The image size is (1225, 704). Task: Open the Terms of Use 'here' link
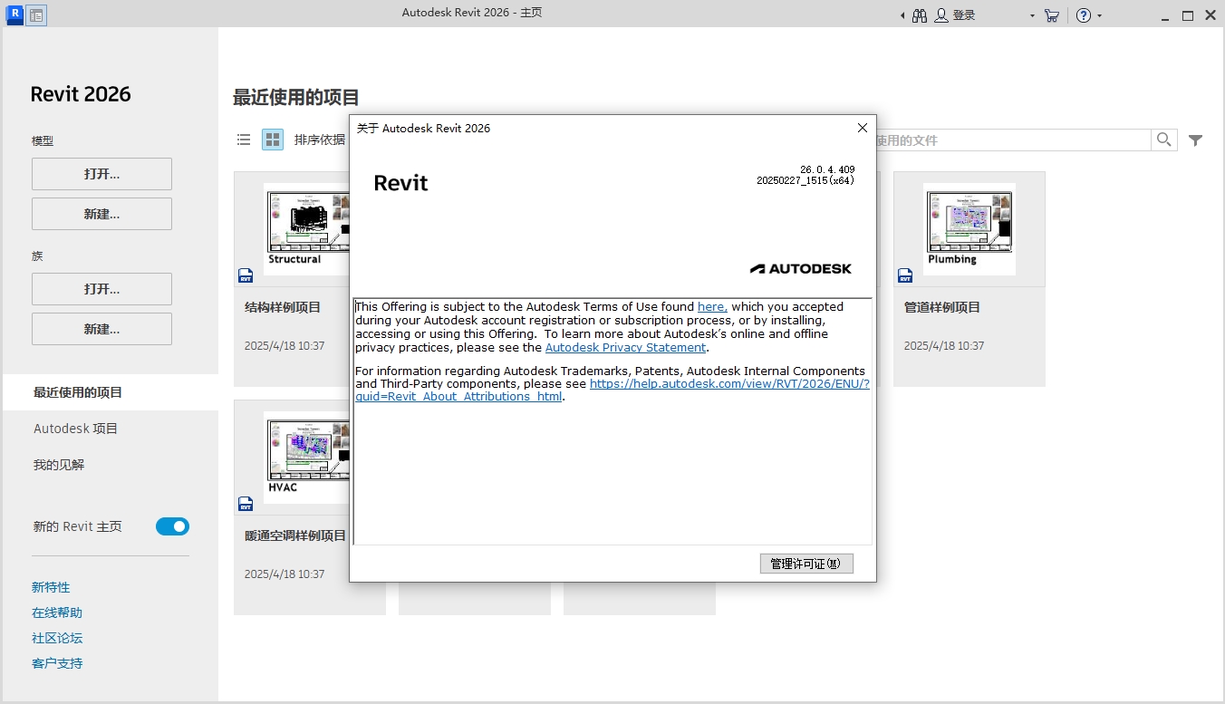click(x=712, y=307)
